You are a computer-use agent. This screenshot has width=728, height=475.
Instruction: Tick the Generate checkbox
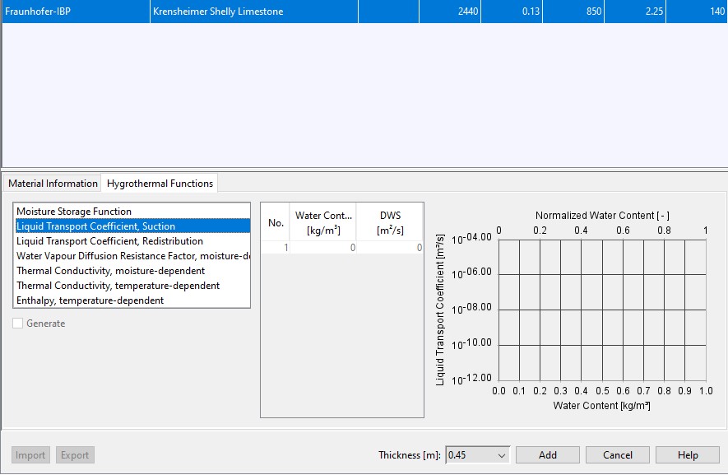pos(17,324)
